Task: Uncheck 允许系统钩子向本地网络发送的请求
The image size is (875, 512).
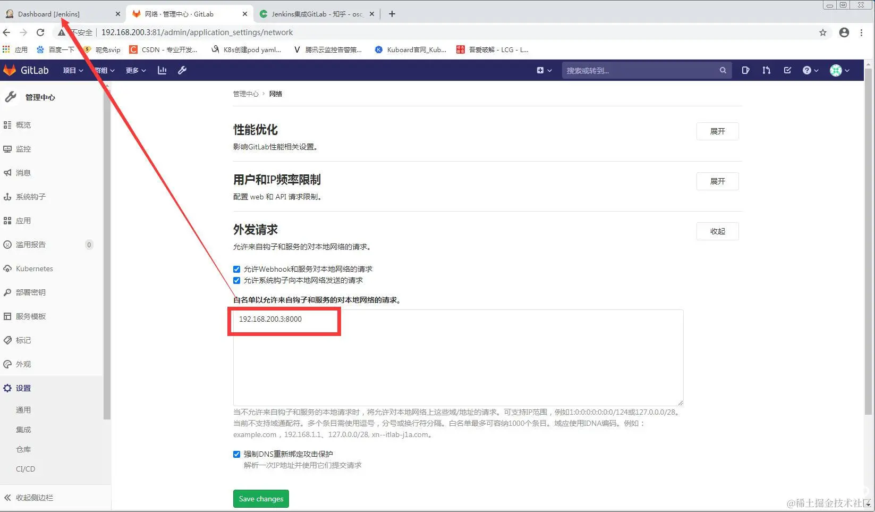Action: [236, 280]
